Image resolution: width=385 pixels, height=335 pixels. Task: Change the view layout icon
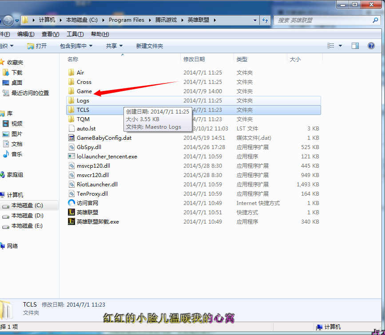[331, 46]
